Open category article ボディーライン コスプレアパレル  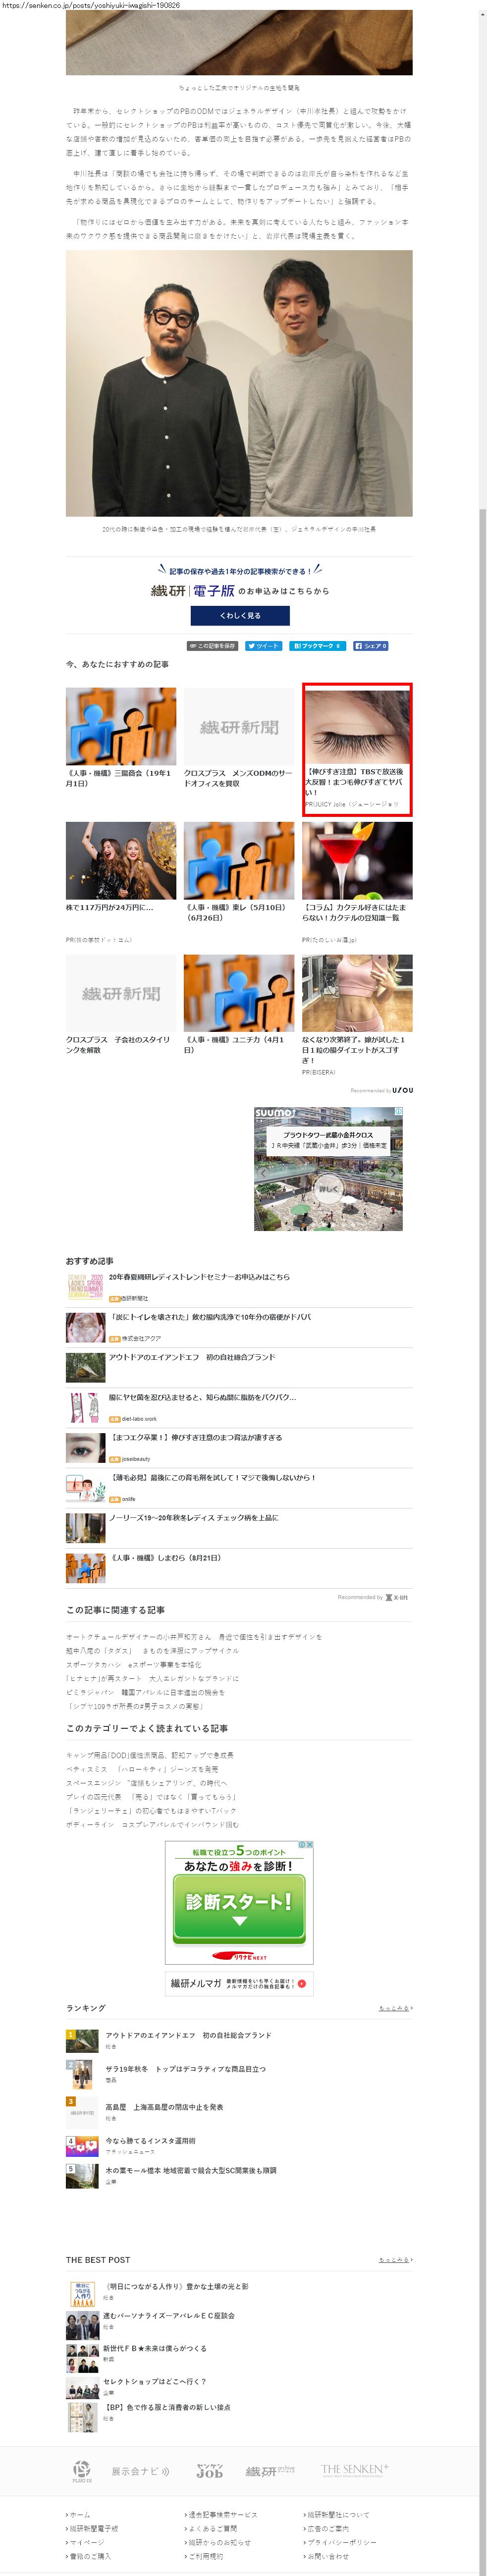tap(152, 1824)
